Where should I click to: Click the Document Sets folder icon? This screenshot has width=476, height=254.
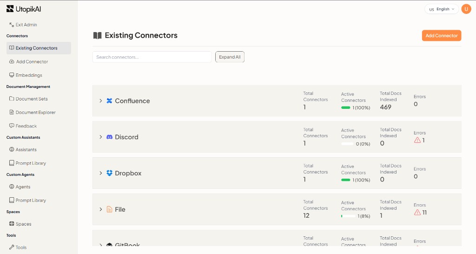tap(12, 99)
